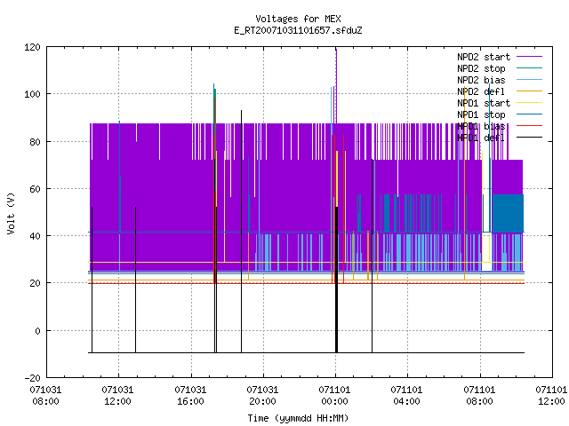Click the chart title Voltages for MEX
The image size is (569, 426).
tap(298, 19)
